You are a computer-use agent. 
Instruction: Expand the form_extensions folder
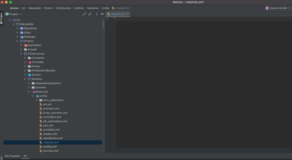pos(36,100)
